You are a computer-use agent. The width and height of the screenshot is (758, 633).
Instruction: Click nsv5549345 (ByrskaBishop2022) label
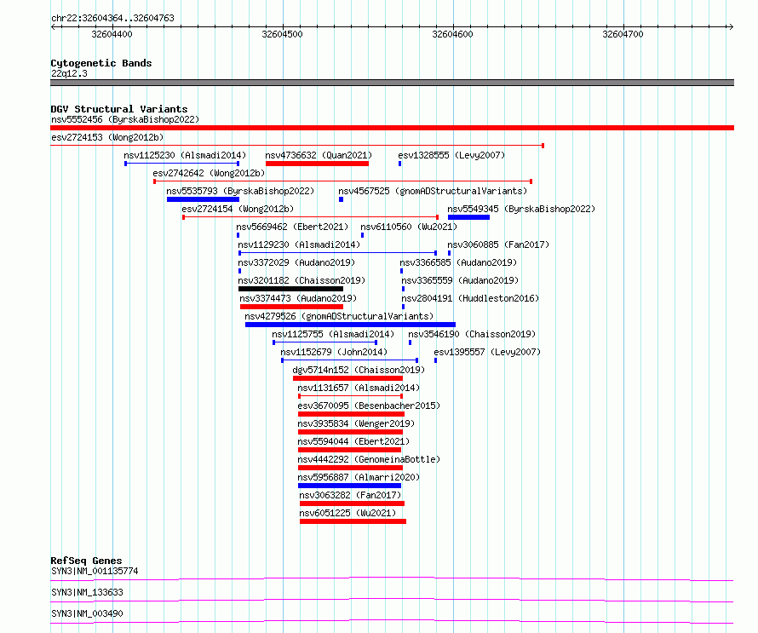(521, 209)
